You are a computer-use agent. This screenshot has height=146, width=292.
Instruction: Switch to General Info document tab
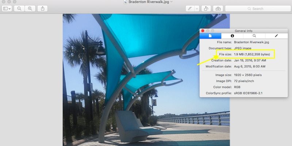(x=210, y=36)
